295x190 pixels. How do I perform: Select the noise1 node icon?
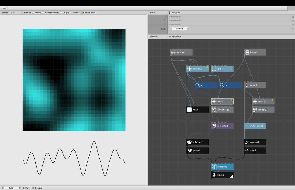(255, 101)
